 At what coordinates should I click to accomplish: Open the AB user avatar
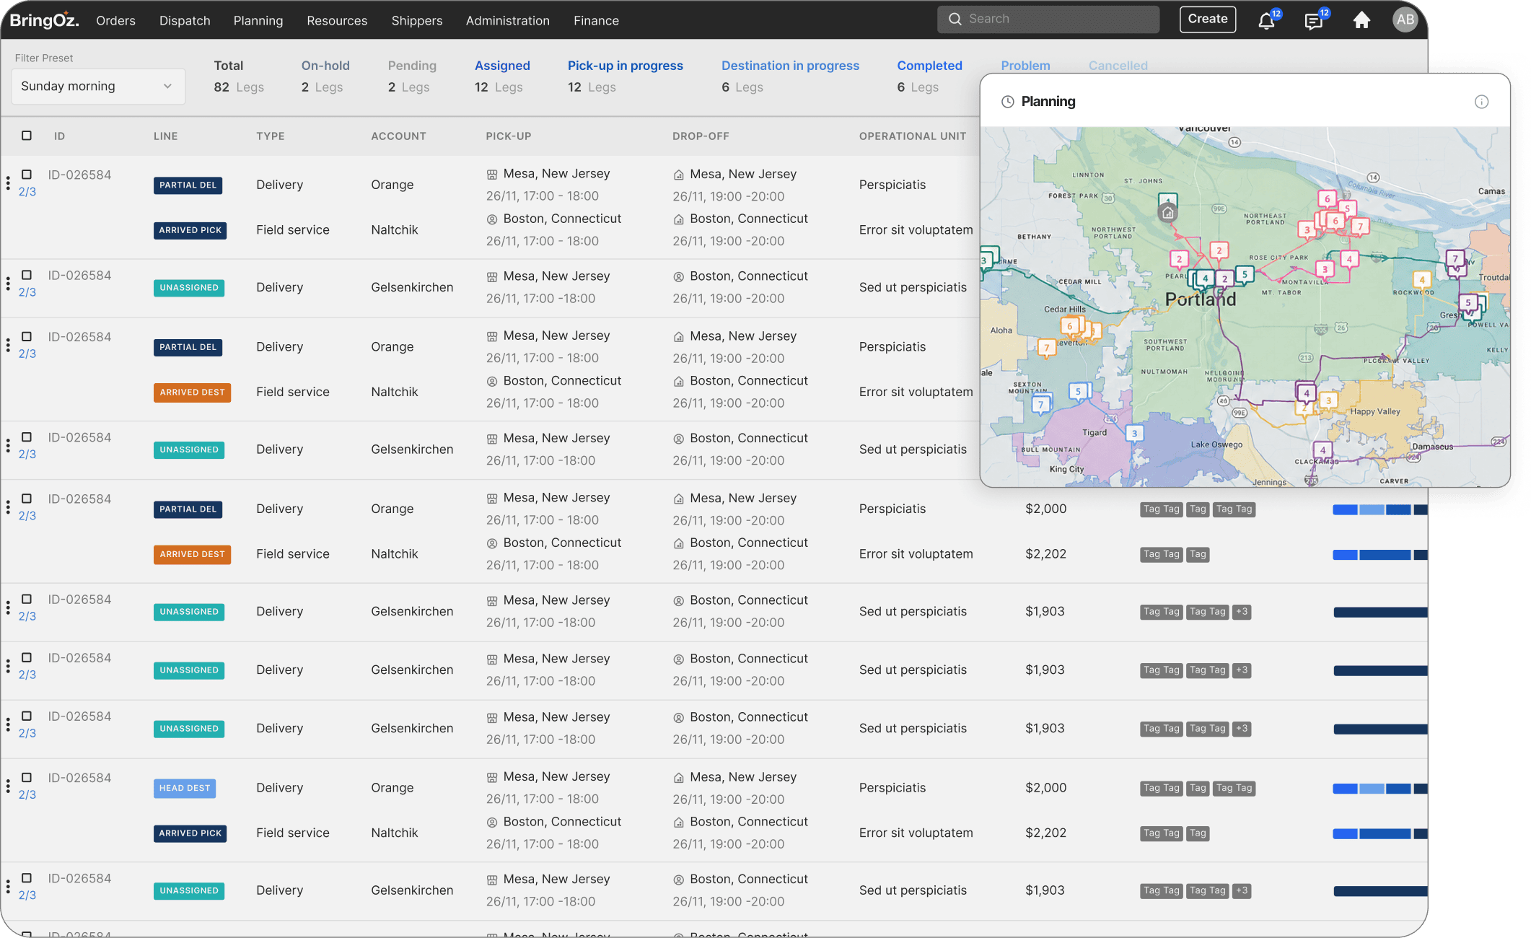(x=1405, y=19)
